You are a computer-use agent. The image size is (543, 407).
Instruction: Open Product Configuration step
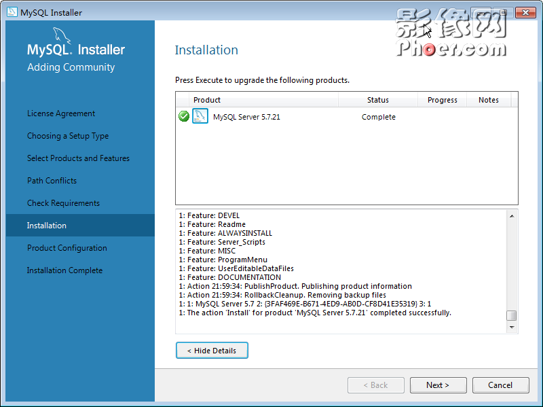click(67, 248)
